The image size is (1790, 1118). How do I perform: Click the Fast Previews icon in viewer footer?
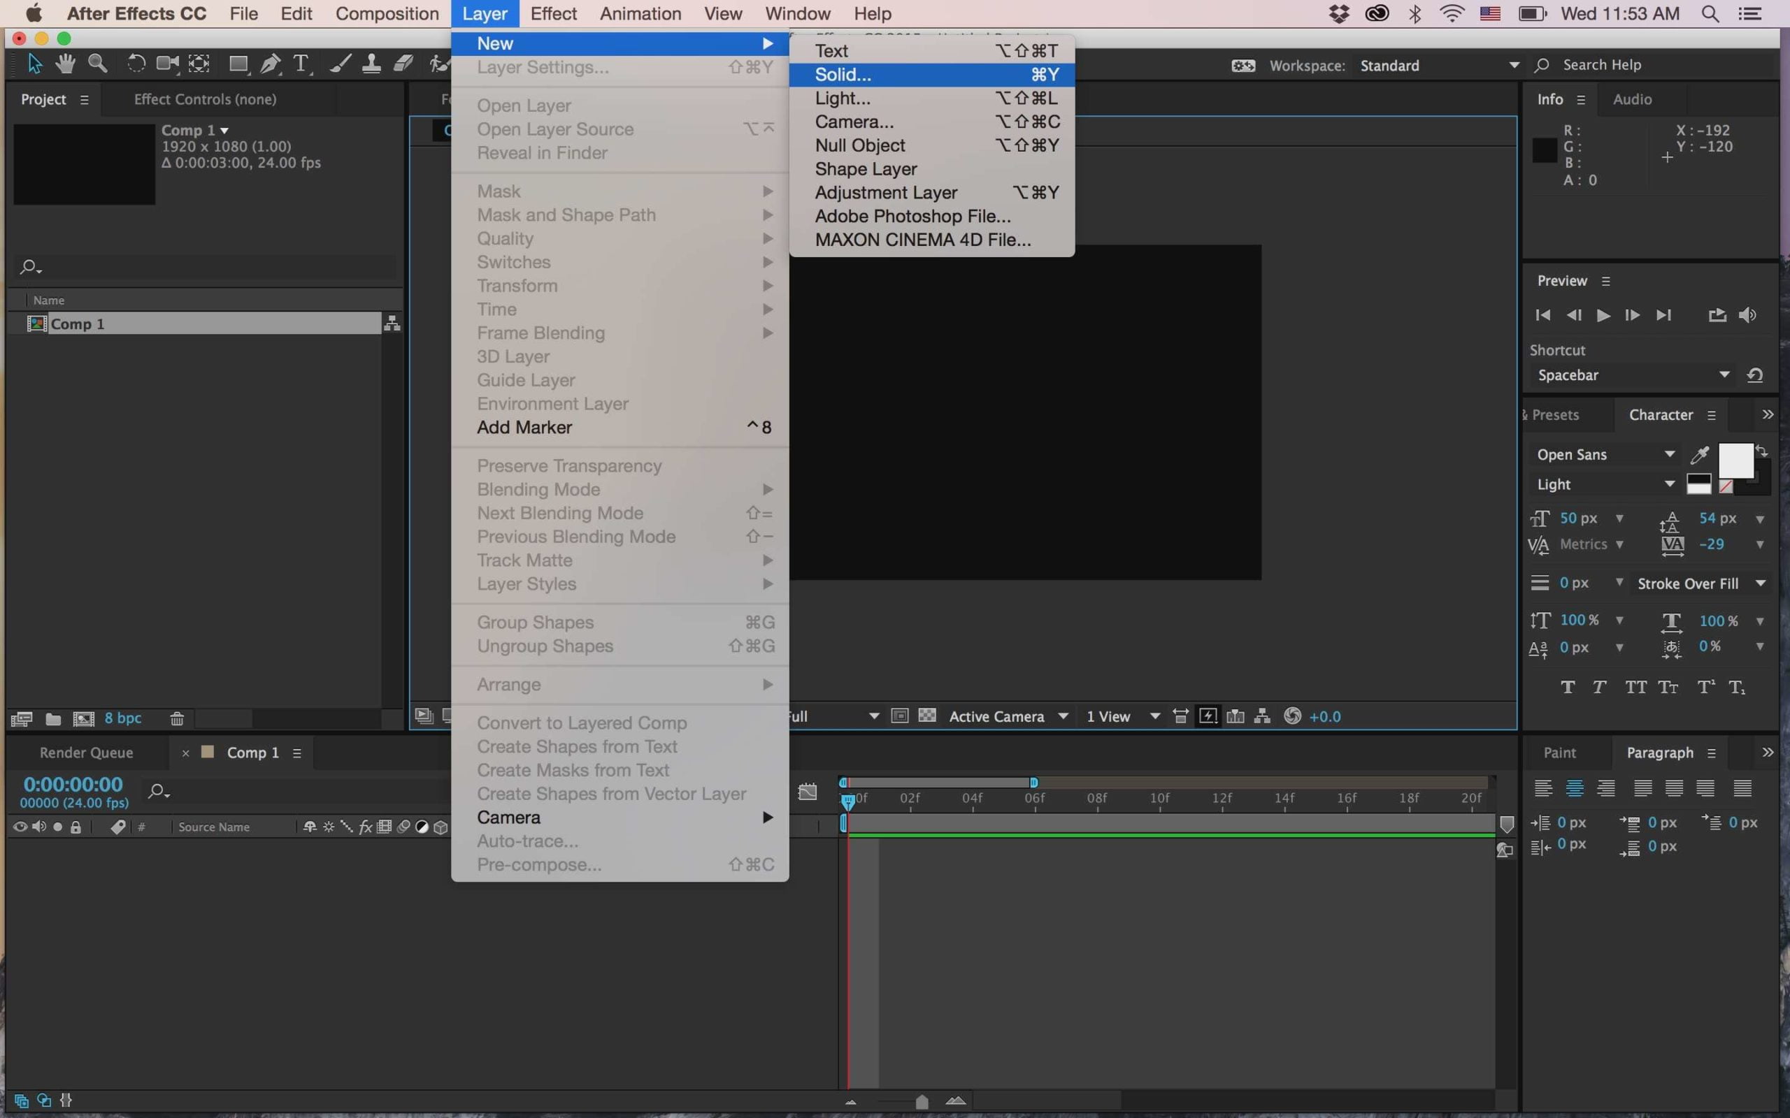pos(1208,716)
